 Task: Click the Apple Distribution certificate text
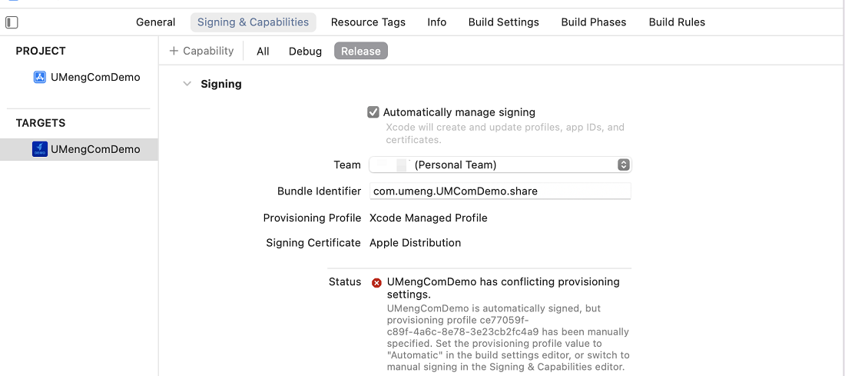[416, 243]
